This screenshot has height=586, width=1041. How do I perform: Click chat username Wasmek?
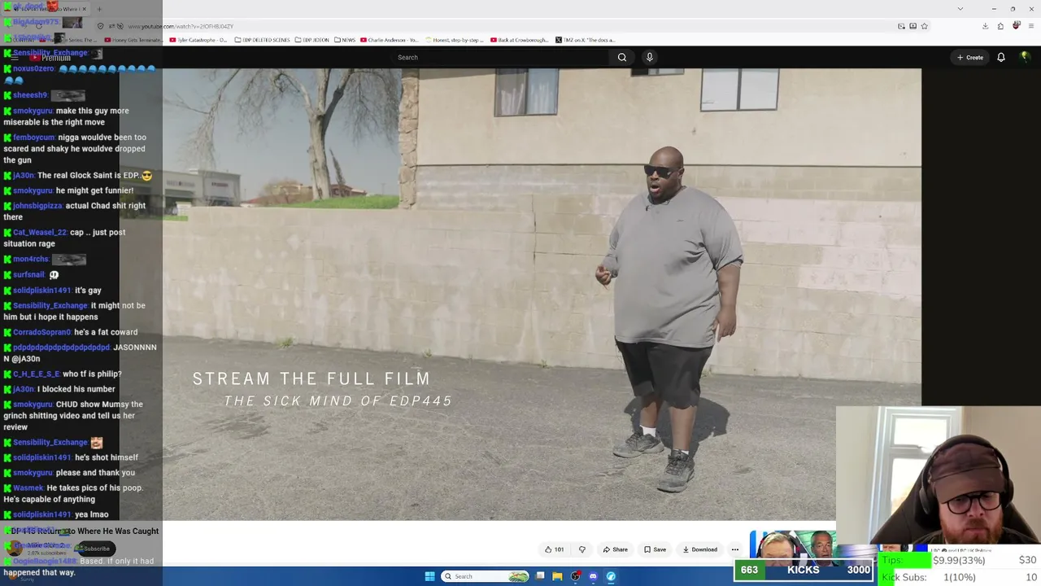point(28,488)
